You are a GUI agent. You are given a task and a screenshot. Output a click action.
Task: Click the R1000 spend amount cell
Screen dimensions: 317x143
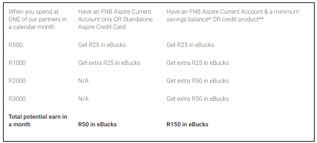[17, 63]
